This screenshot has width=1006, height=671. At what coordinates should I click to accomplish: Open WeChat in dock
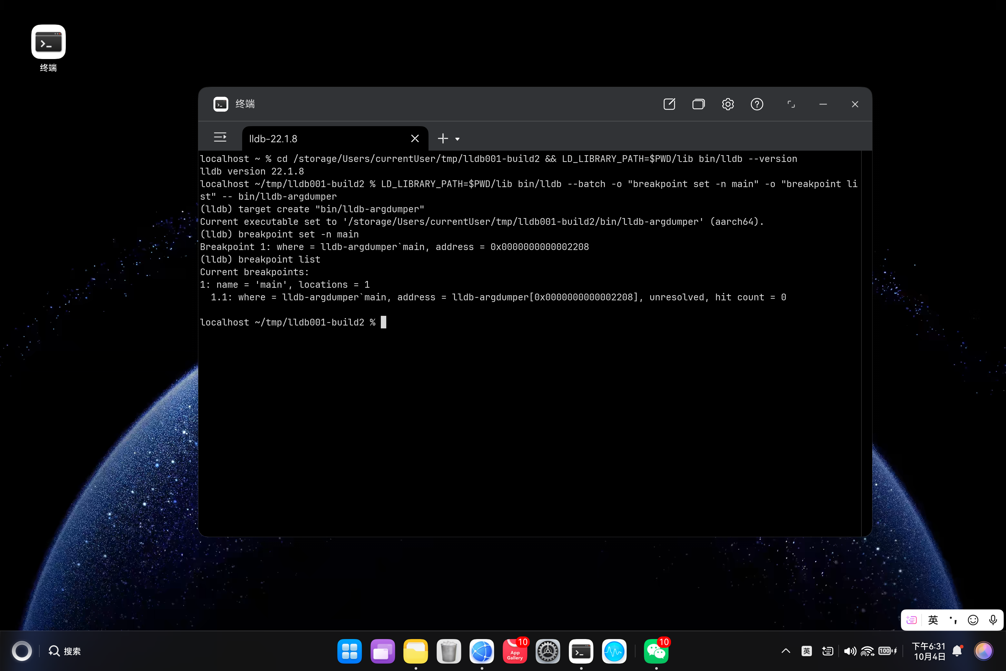[656, 651]
